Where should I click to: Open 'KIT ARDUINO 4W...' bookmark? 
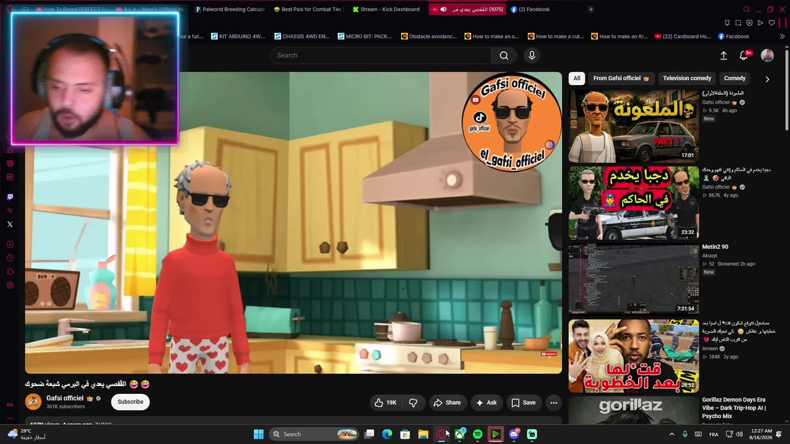click(238, 36)
